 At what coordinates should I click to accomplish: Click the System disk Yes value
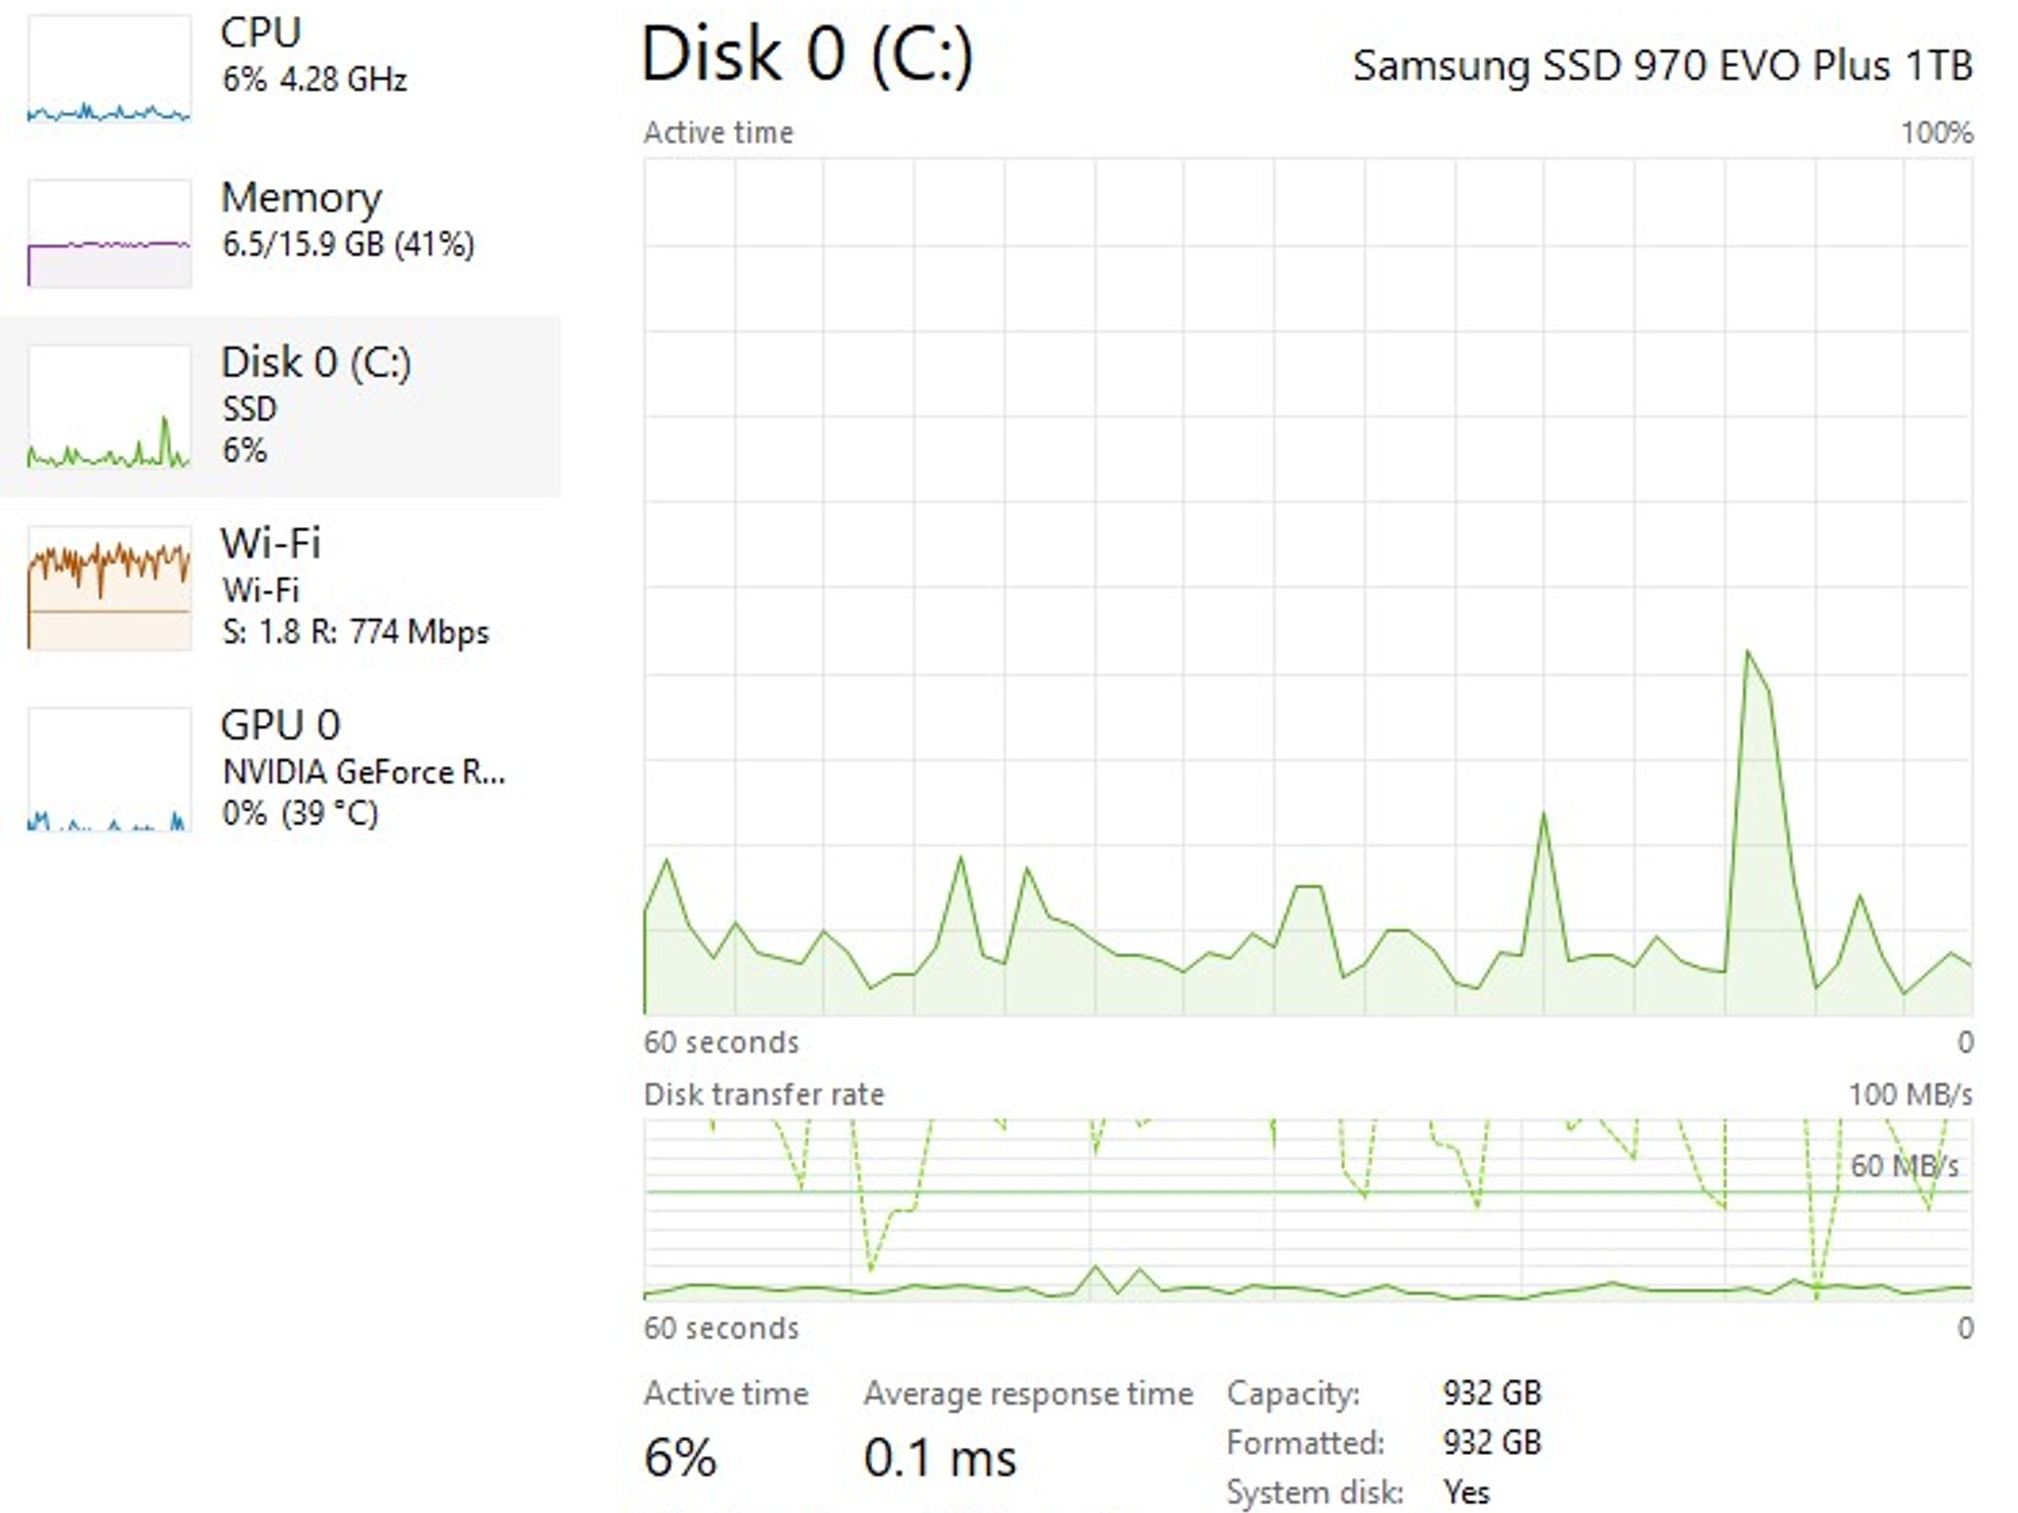1465,1491
